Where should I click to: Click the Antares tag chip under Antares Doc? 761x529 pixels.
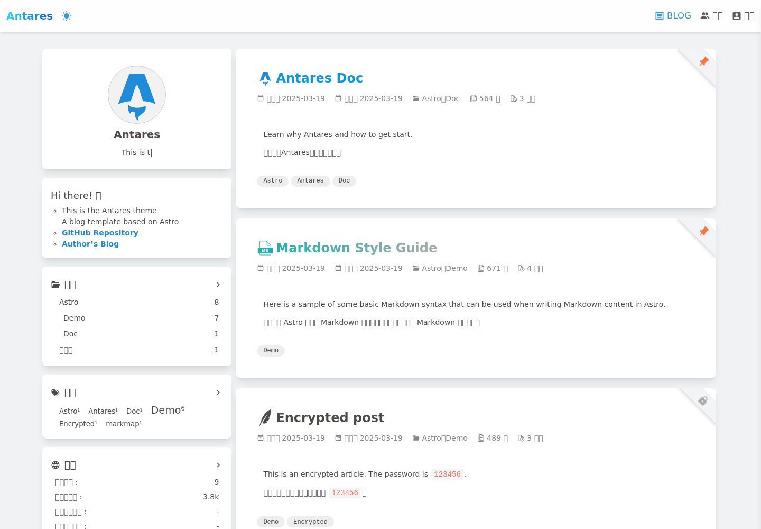pos(310,181)
